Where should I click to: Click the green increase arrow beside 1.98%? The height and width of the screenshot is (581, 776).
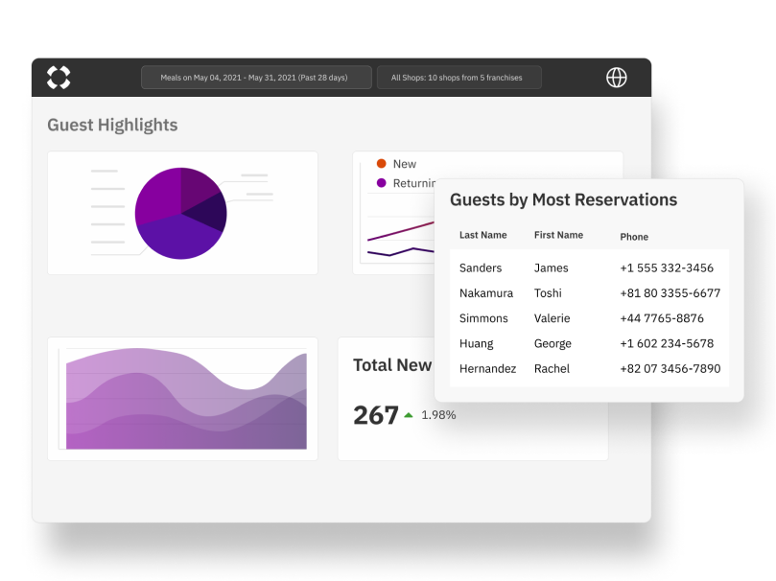[409, 416]
